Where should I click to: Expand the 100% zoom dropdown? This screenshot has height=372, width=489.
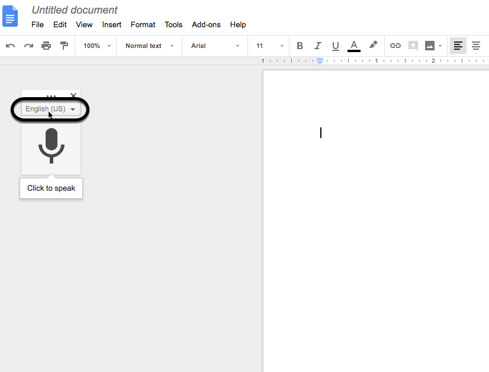pyautogui.click(x=96, y=46)
